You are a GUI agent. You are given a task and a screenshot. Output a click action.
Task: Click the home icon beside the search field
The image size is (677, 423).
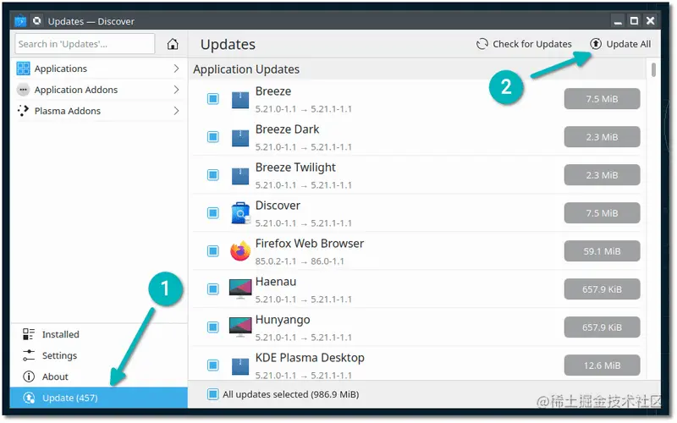click(x=173, y=44)
